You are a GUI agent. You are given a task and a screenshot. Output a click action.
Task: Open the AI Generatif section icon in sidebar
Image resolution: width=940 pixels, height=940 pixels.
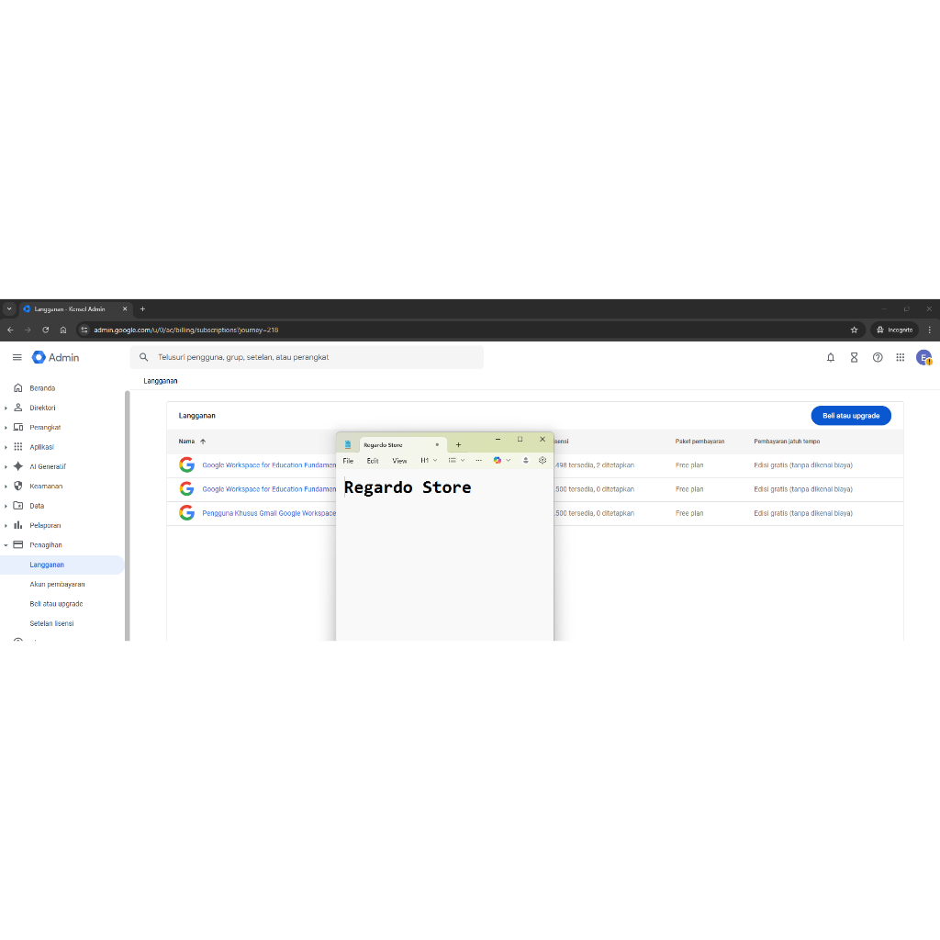coord(17,465)
